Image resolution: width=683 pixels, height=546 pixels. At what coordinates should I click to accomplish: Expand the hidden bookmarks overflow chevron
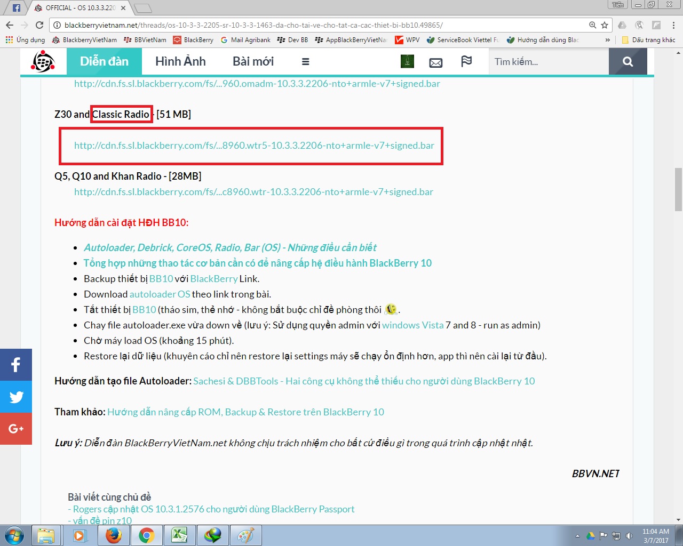(607, 40)
